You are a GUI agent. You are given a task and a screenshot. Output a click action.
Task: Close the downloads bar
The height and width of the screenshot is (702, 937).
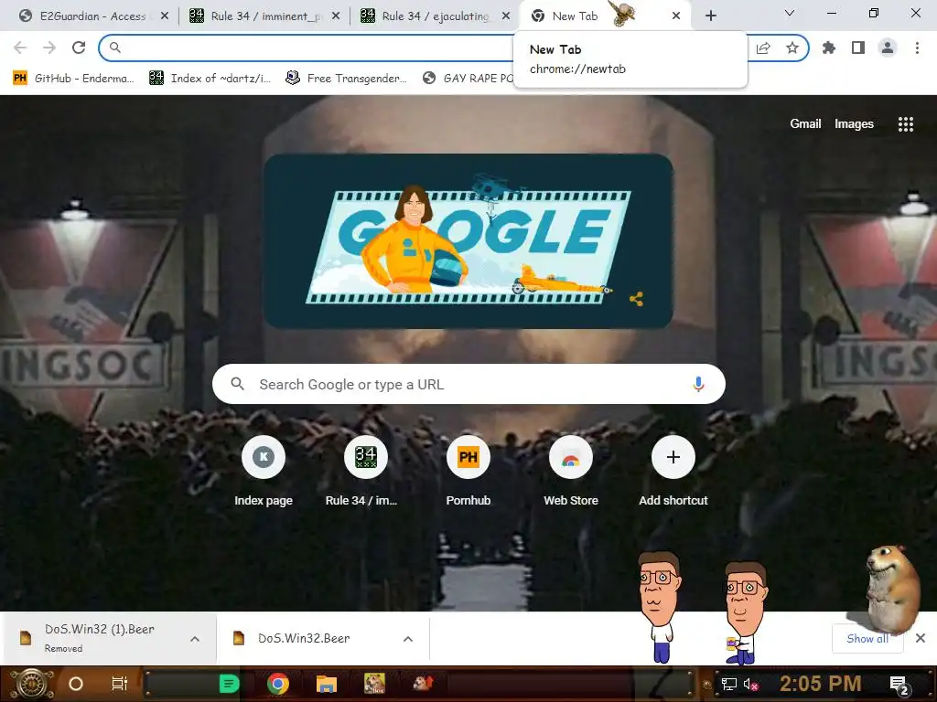click(921, 639)
